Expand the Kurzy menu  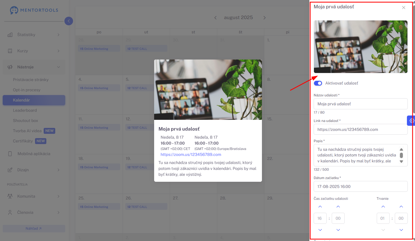[x=34, y=51]
